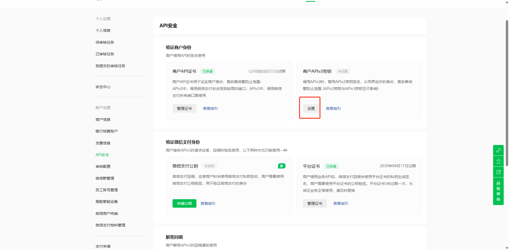
Task: Click the green download icon in floating bar
Action: 498,161
